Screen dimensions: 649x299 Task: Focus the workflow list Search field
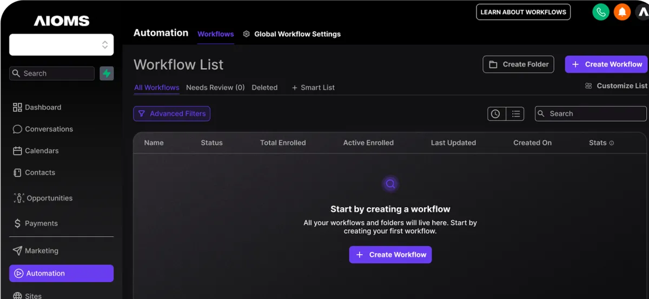coord(591,114)
